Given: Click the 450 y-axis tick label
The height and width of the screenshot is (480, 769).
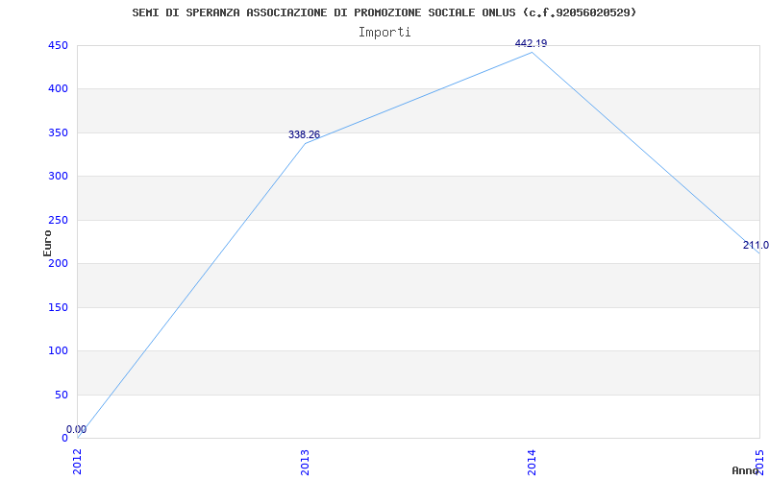Looking at the screenshot, I should click(58, 45).
